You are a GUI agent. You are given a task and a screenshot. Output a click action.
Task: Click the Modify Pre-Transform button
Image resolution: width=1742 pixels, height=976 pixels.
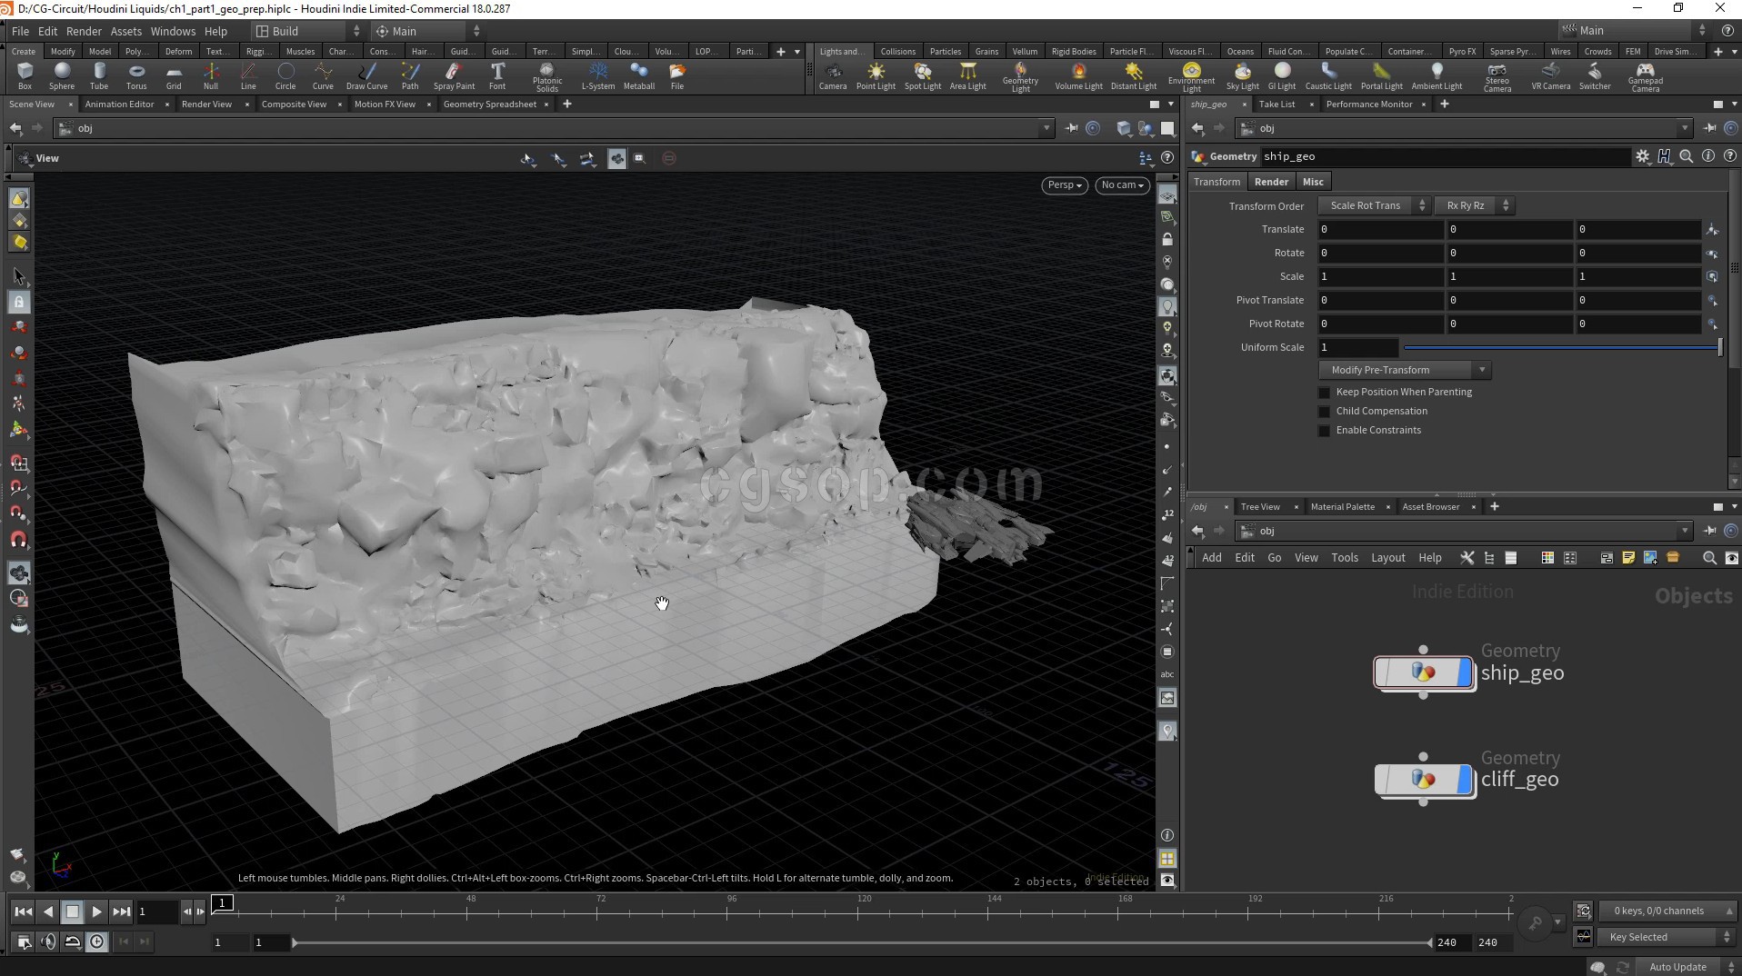tap(1404, 371)
